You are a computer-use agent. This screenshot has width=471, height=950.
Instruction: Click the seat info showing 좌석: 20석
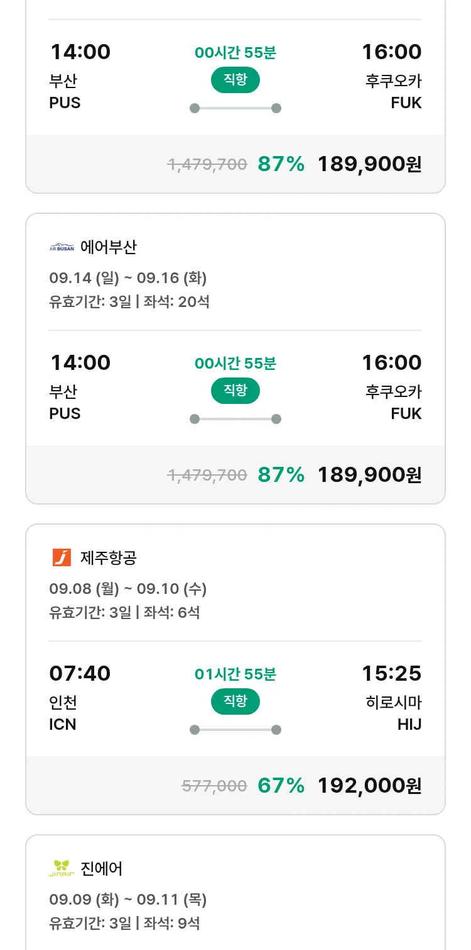coord(177,302)
